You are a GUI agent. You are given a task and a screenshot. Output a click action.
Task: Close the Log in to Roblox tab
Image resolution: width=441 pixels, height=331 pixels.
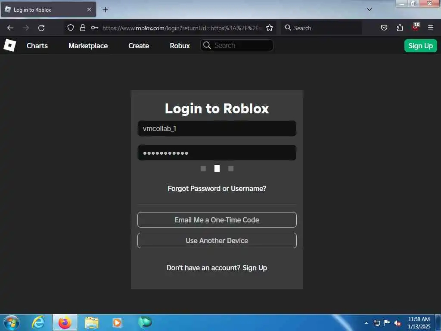pyautogui.click(x=89, y=9)
